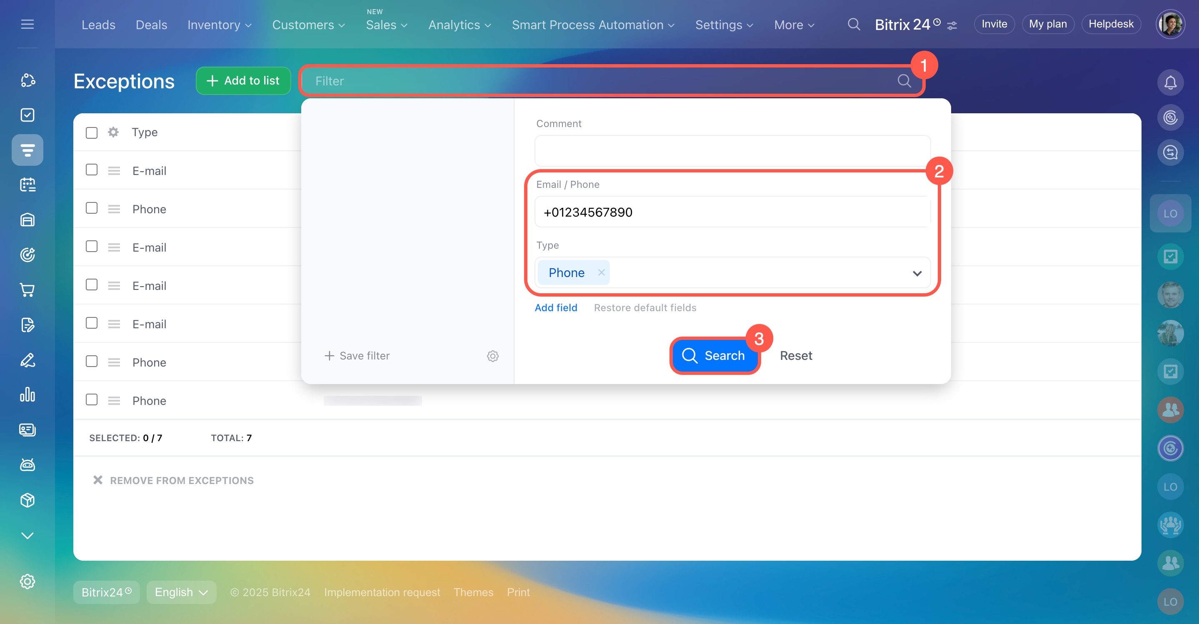This screenshot has height=624, width=1199.
Task: Toggle the select-all checkbox beside Type
Action: tap(92, 132)
